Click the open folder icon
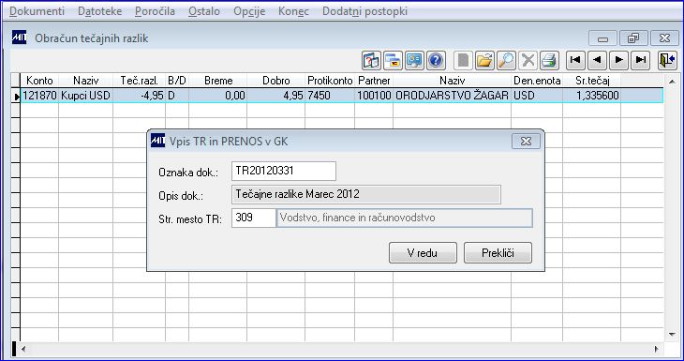 484,60
